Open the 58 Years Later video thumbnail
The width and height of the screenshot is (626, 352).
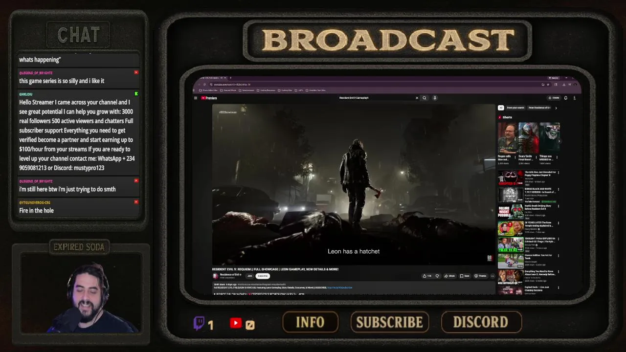[x=511, y=228]
